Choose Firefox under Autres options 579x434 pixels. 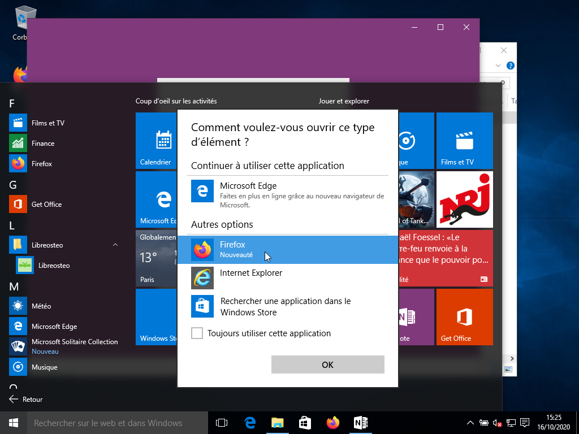(288, 250)
